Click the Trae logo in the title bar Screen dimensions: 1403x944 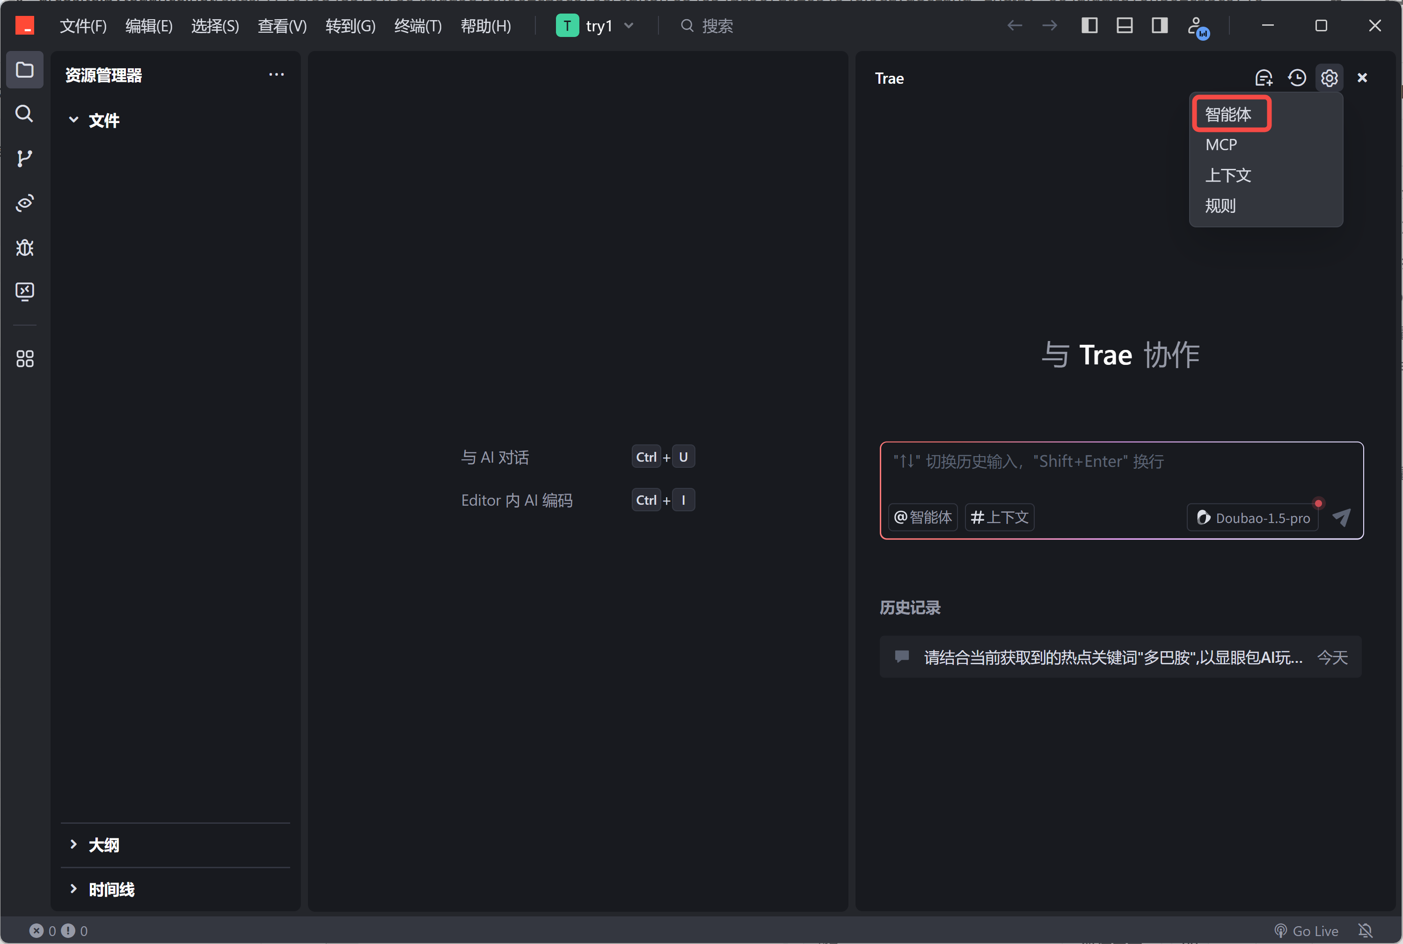(25, 26)
